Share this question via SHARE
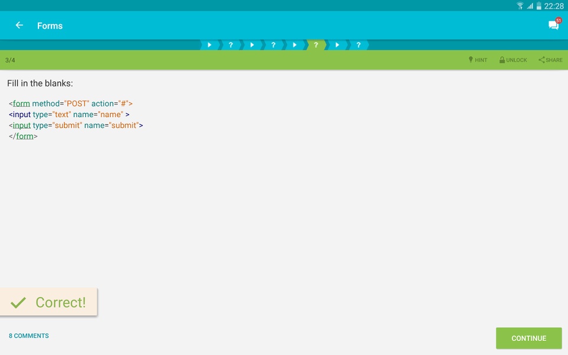 [x=550, y=60]
